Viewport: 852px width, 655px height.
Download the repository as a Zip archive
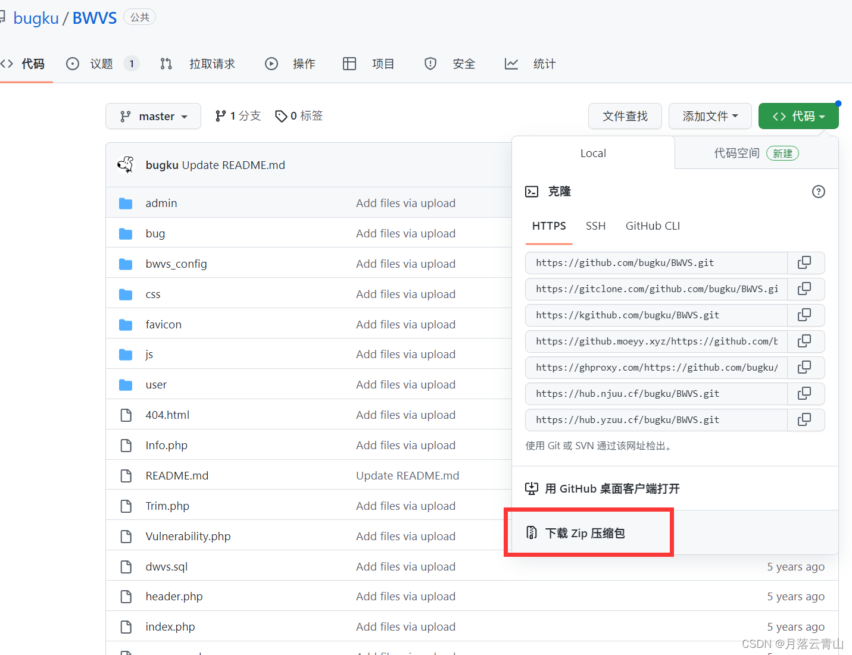click(585, 532)
